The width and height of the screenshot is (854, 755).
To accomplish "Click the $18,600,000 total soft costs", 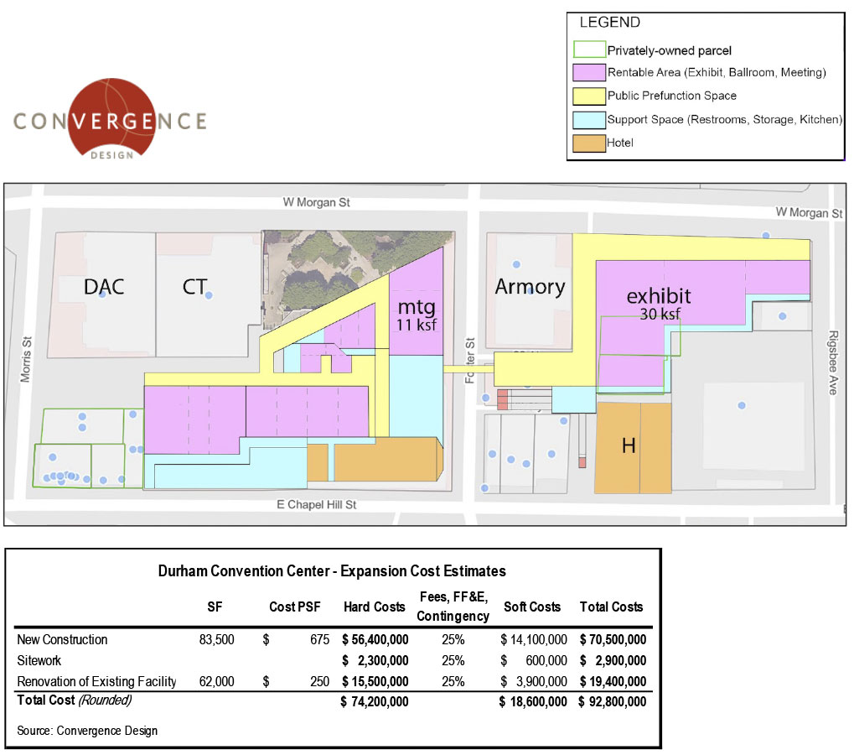I will click(x=533, y=702).
